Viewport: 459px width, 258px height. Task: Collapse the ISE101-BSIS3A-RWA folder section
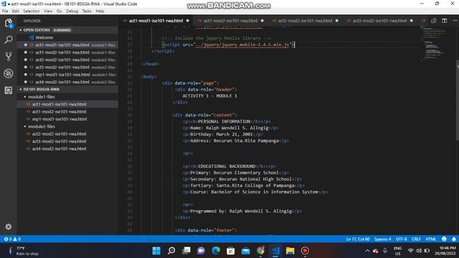pyautogui.click(x=41, y=89)
